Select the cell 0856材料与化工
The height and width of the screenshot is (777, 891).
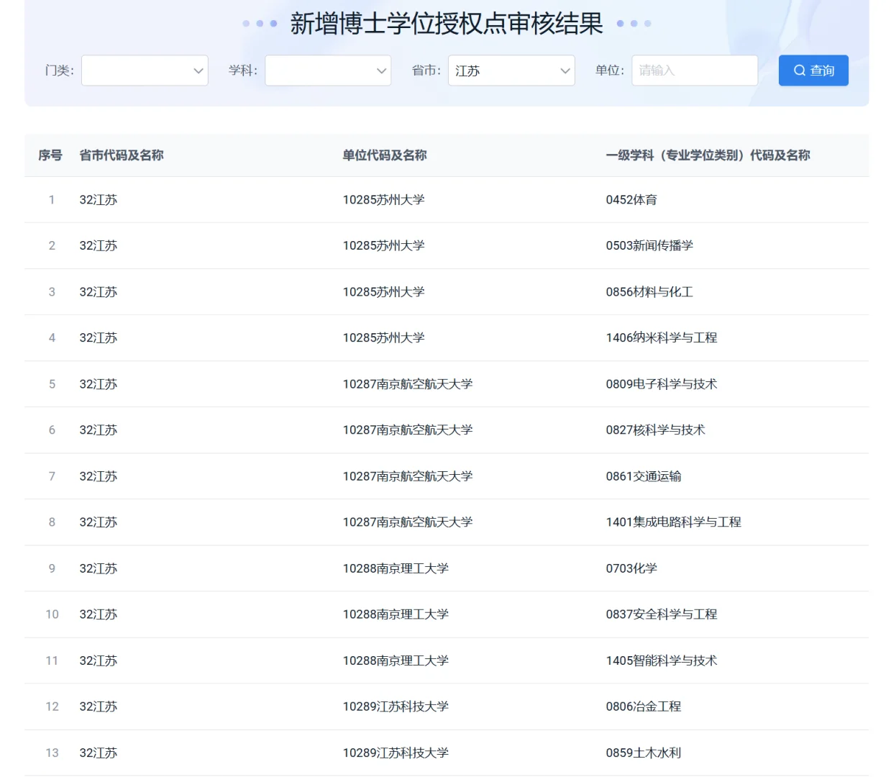[x=649, y=292]
